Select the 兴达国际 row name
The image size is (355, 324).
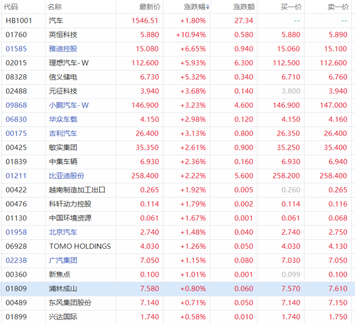(x=63, y=317)
